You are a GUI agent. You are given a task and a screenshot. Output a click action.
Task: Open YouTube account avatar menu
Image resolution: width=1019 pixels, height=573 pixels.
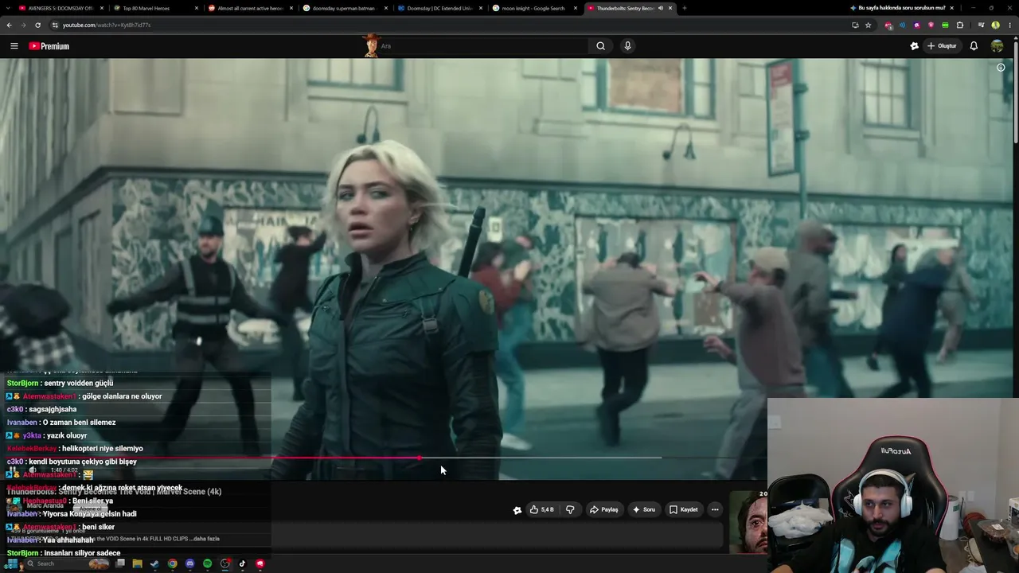997,46
